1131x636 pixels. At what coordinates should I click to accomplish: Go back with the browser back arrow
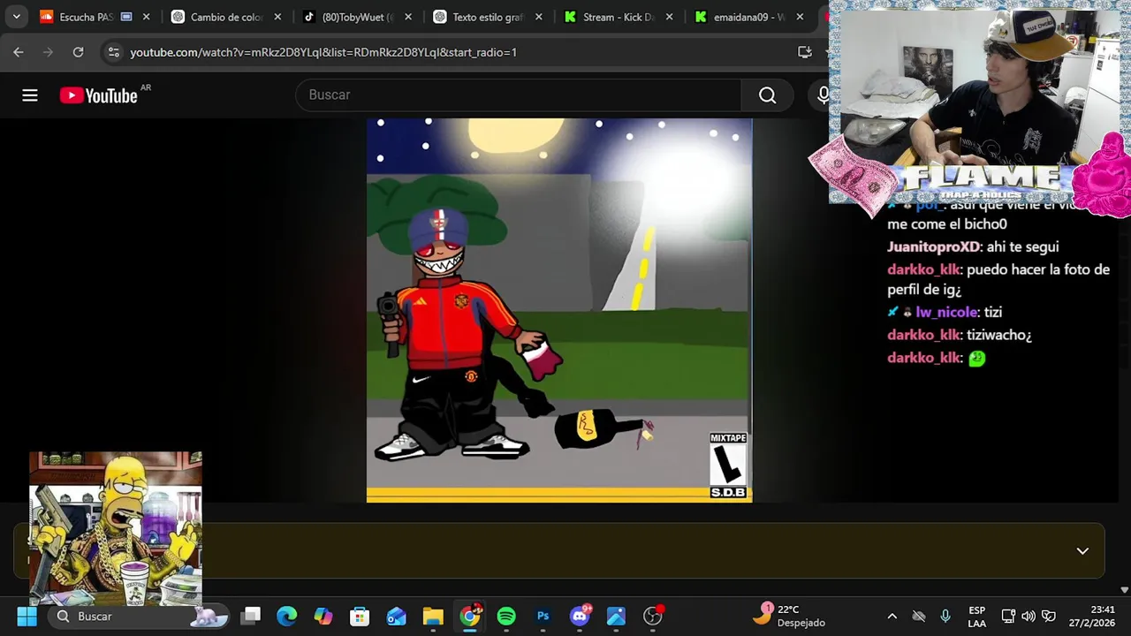tap(19, 52)
